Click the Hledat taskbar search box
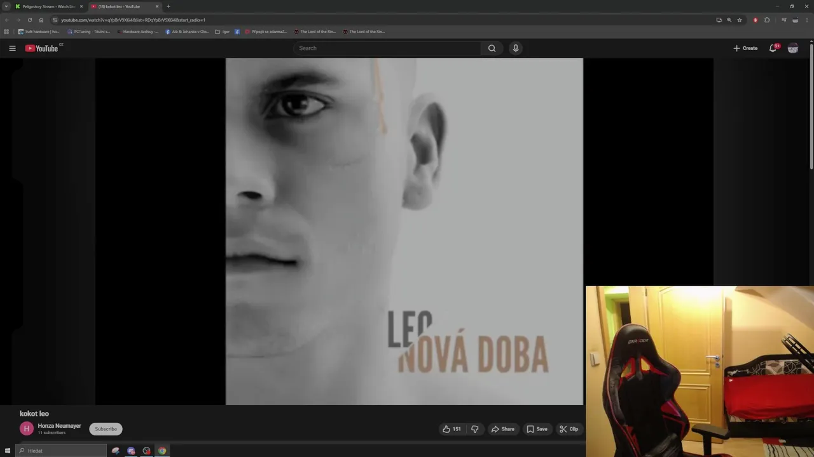The height and width of the screenshot is (457, 814). [x=61, y=451]
